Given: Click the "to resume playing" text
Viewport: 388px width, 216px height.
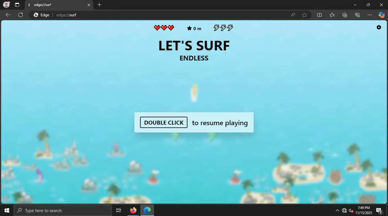Looking at the screenshot, I should point(220,123).
